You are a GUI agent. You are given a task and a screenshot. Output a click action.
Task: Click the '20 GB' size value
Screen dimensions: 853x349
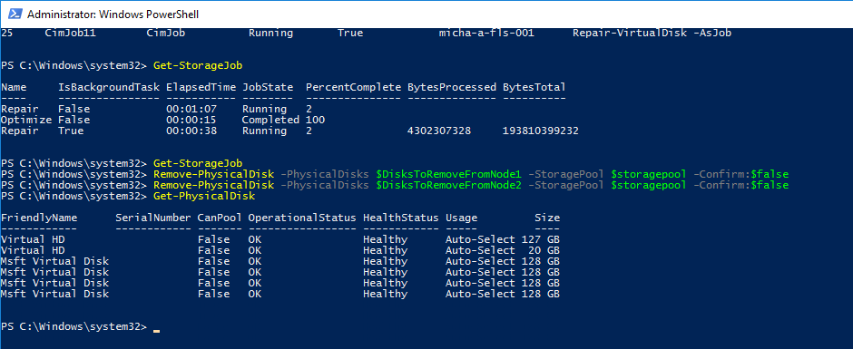pos(544,250)
